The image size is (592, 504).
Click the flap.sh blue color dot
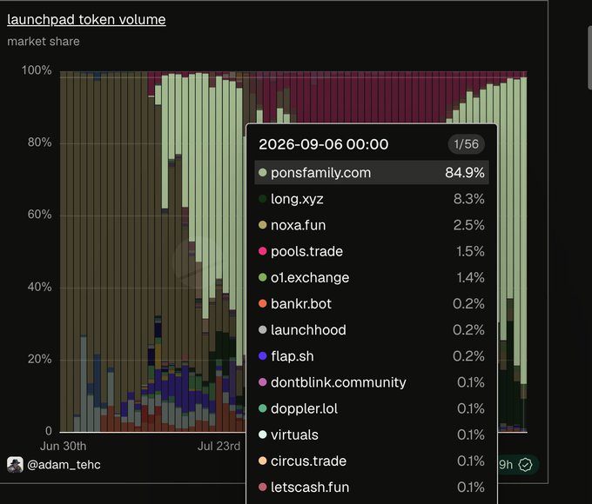pyautogui.click(x=263, y=356)
